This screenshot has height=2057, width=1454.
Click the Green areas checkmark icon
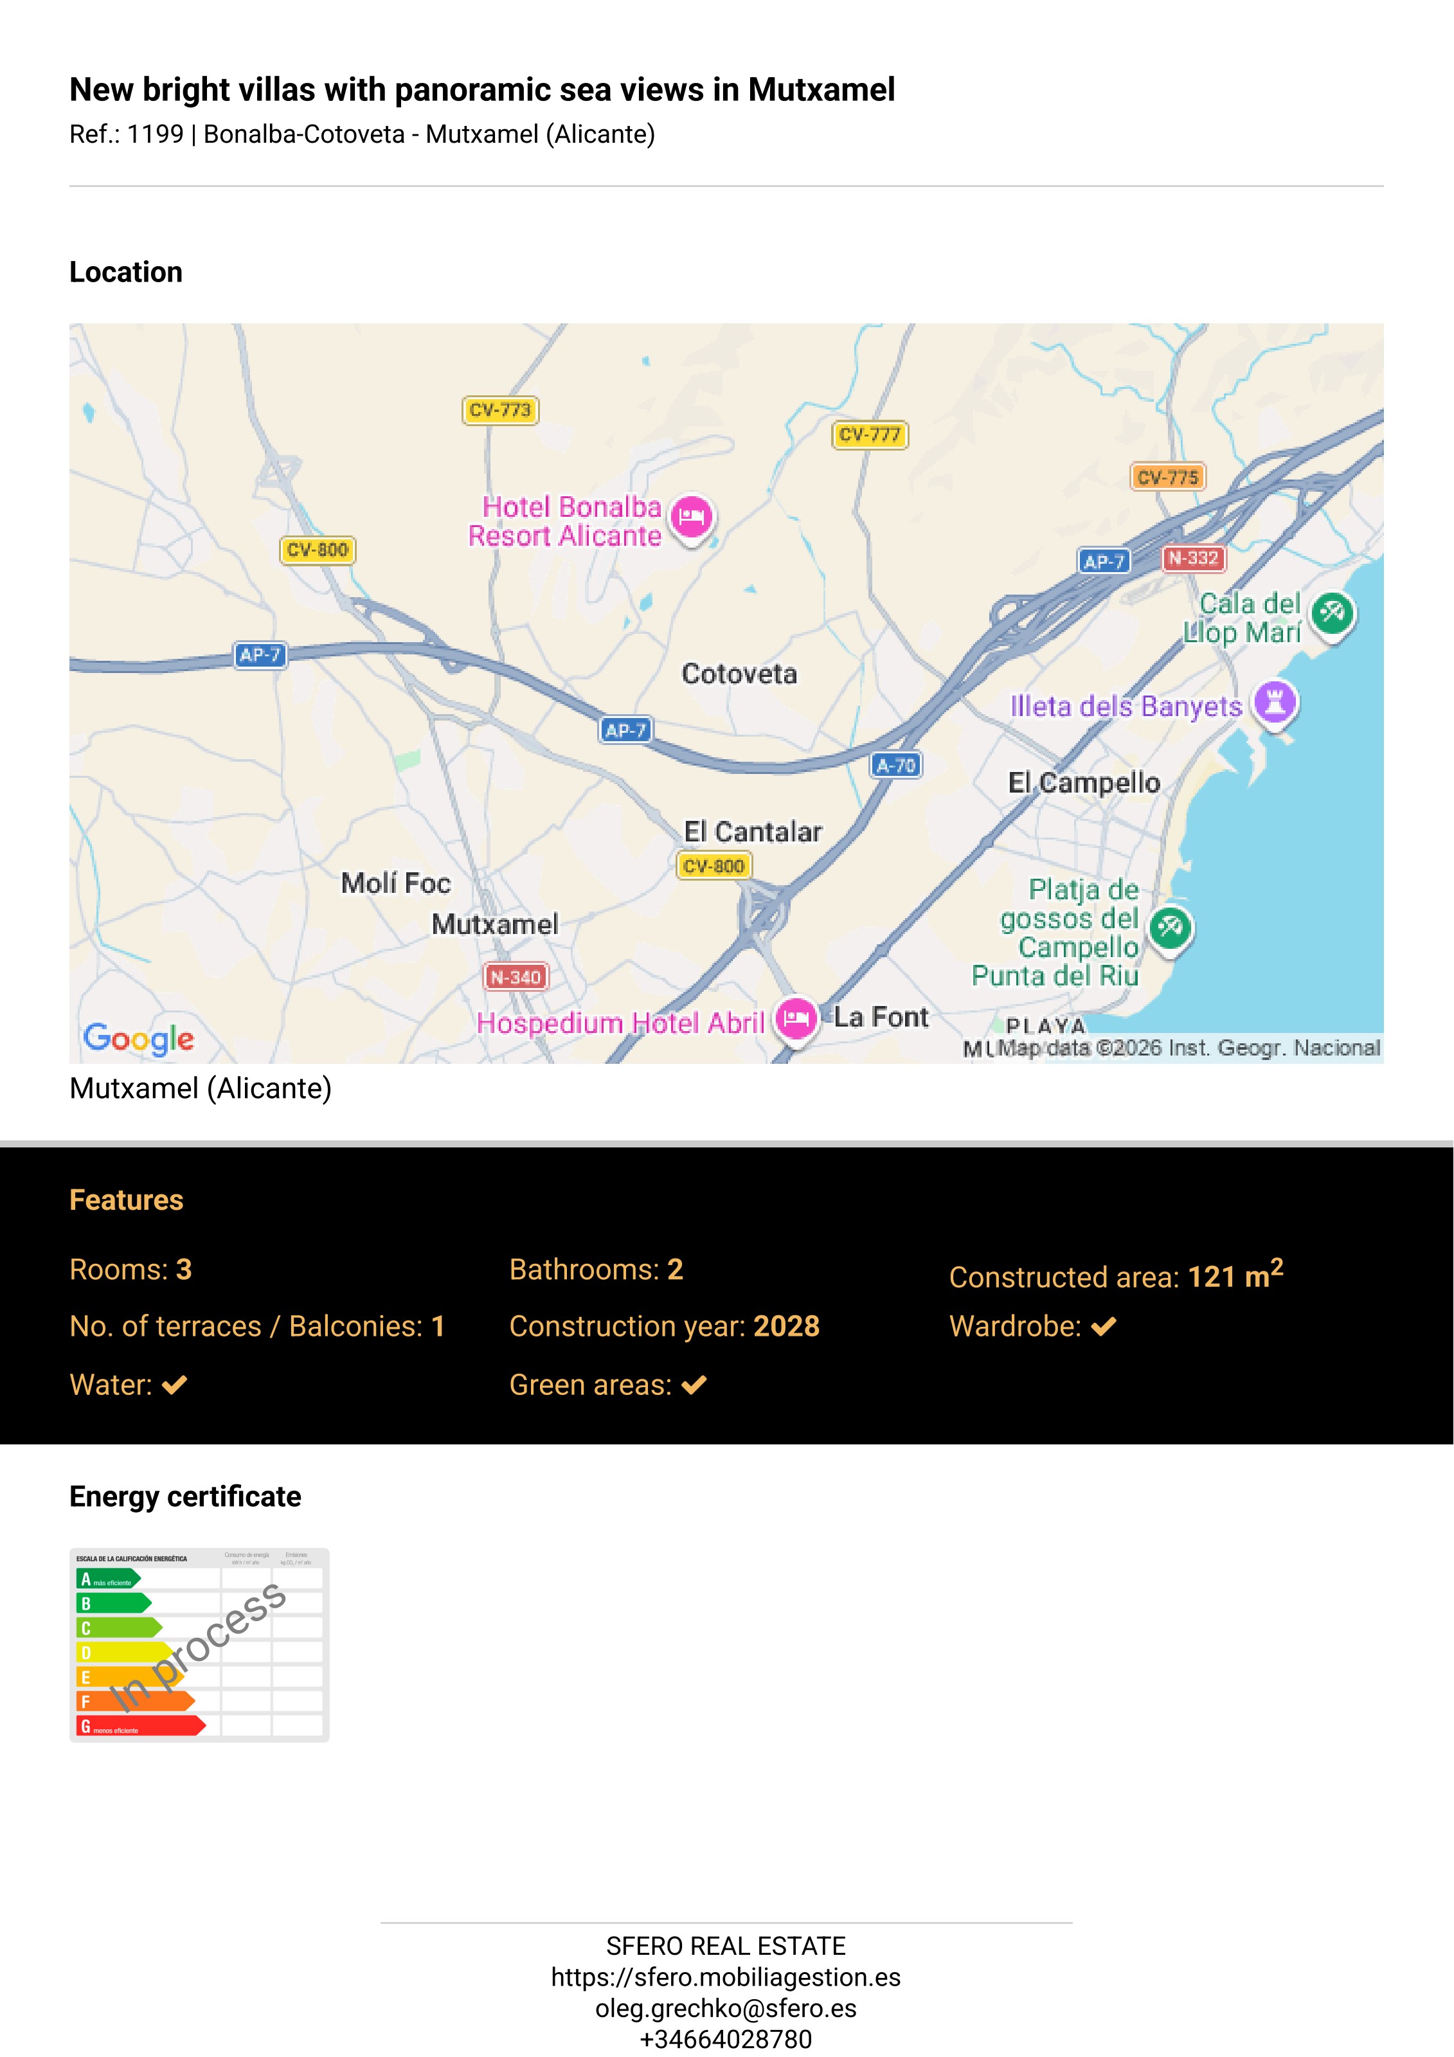[694, 1385]
